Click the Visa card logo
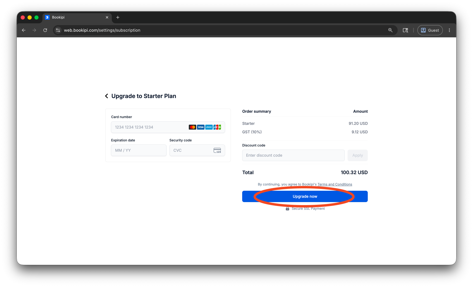This screenshot has width=473, height=287. tap(201, 127)
